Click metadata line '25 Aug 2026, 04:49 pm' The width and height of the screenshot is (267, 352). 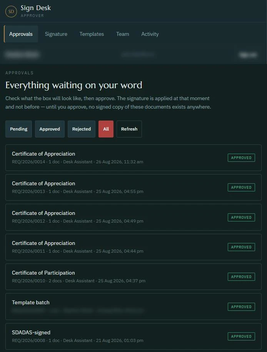coord(120,221)
